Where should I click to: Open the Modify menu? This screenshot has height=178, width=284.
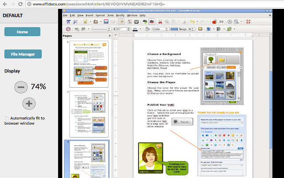120,15
